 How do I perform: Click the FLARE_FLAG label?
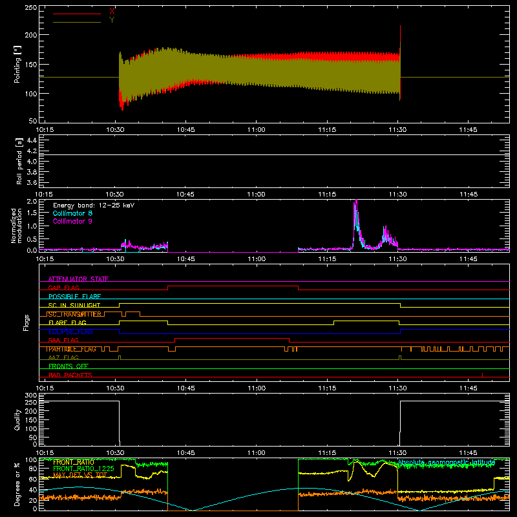point(67,322)
